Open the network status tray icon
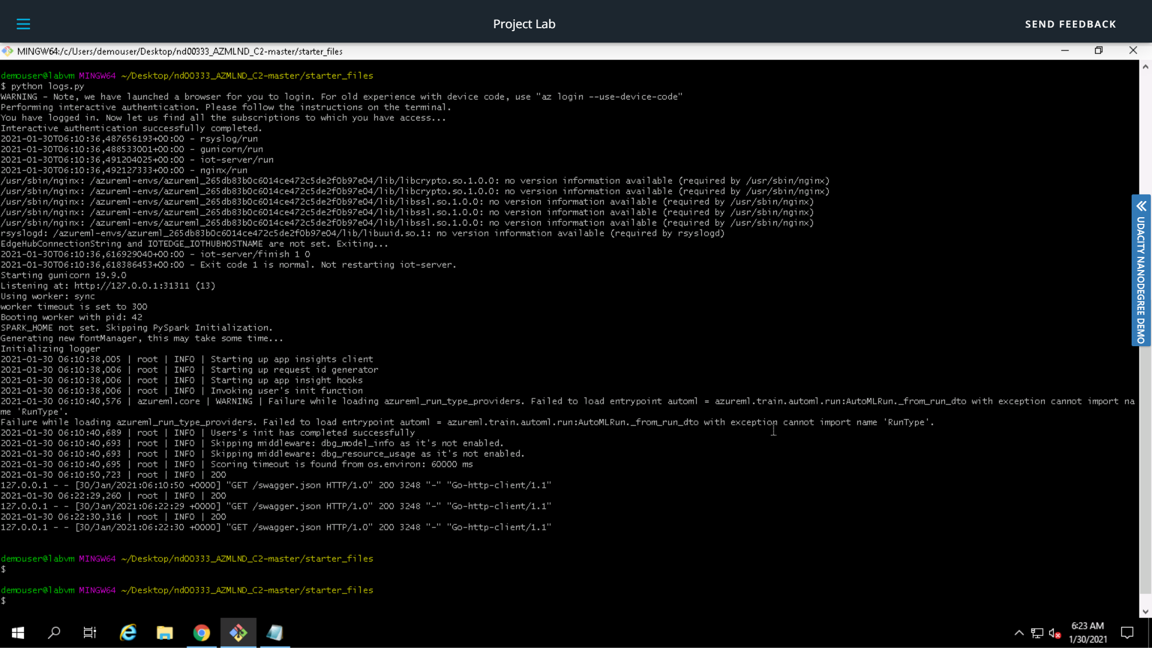Screen dimensions: 1152x648 tap(1037, 633)
